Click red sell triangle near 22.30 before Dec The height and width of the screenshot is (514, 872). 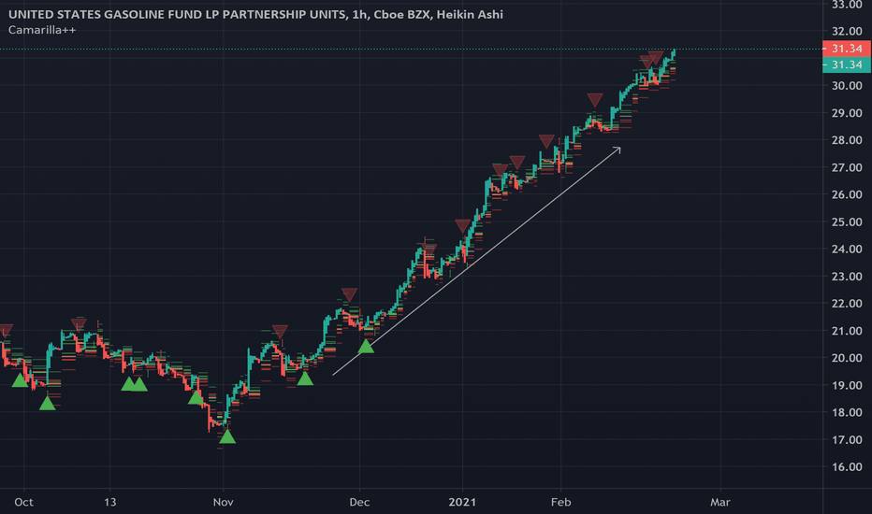tap(349, 294)
